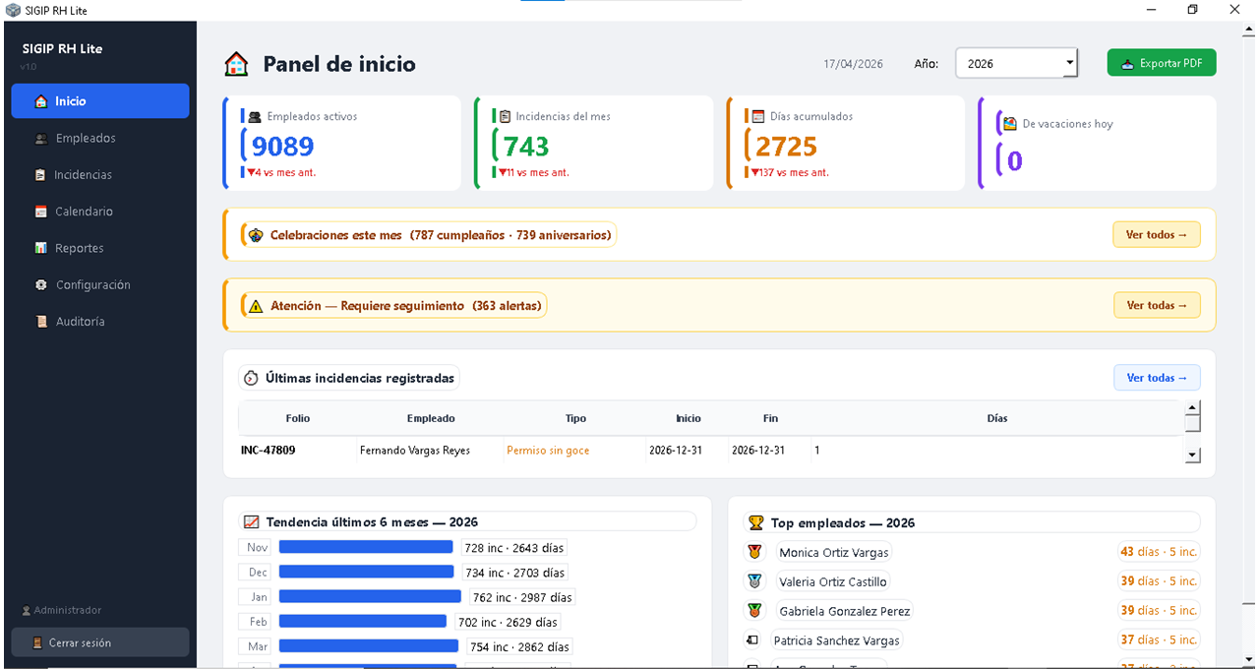1259x669 pixels.
Task: Click the Empleados activos card icon
Action: (255, 116)
